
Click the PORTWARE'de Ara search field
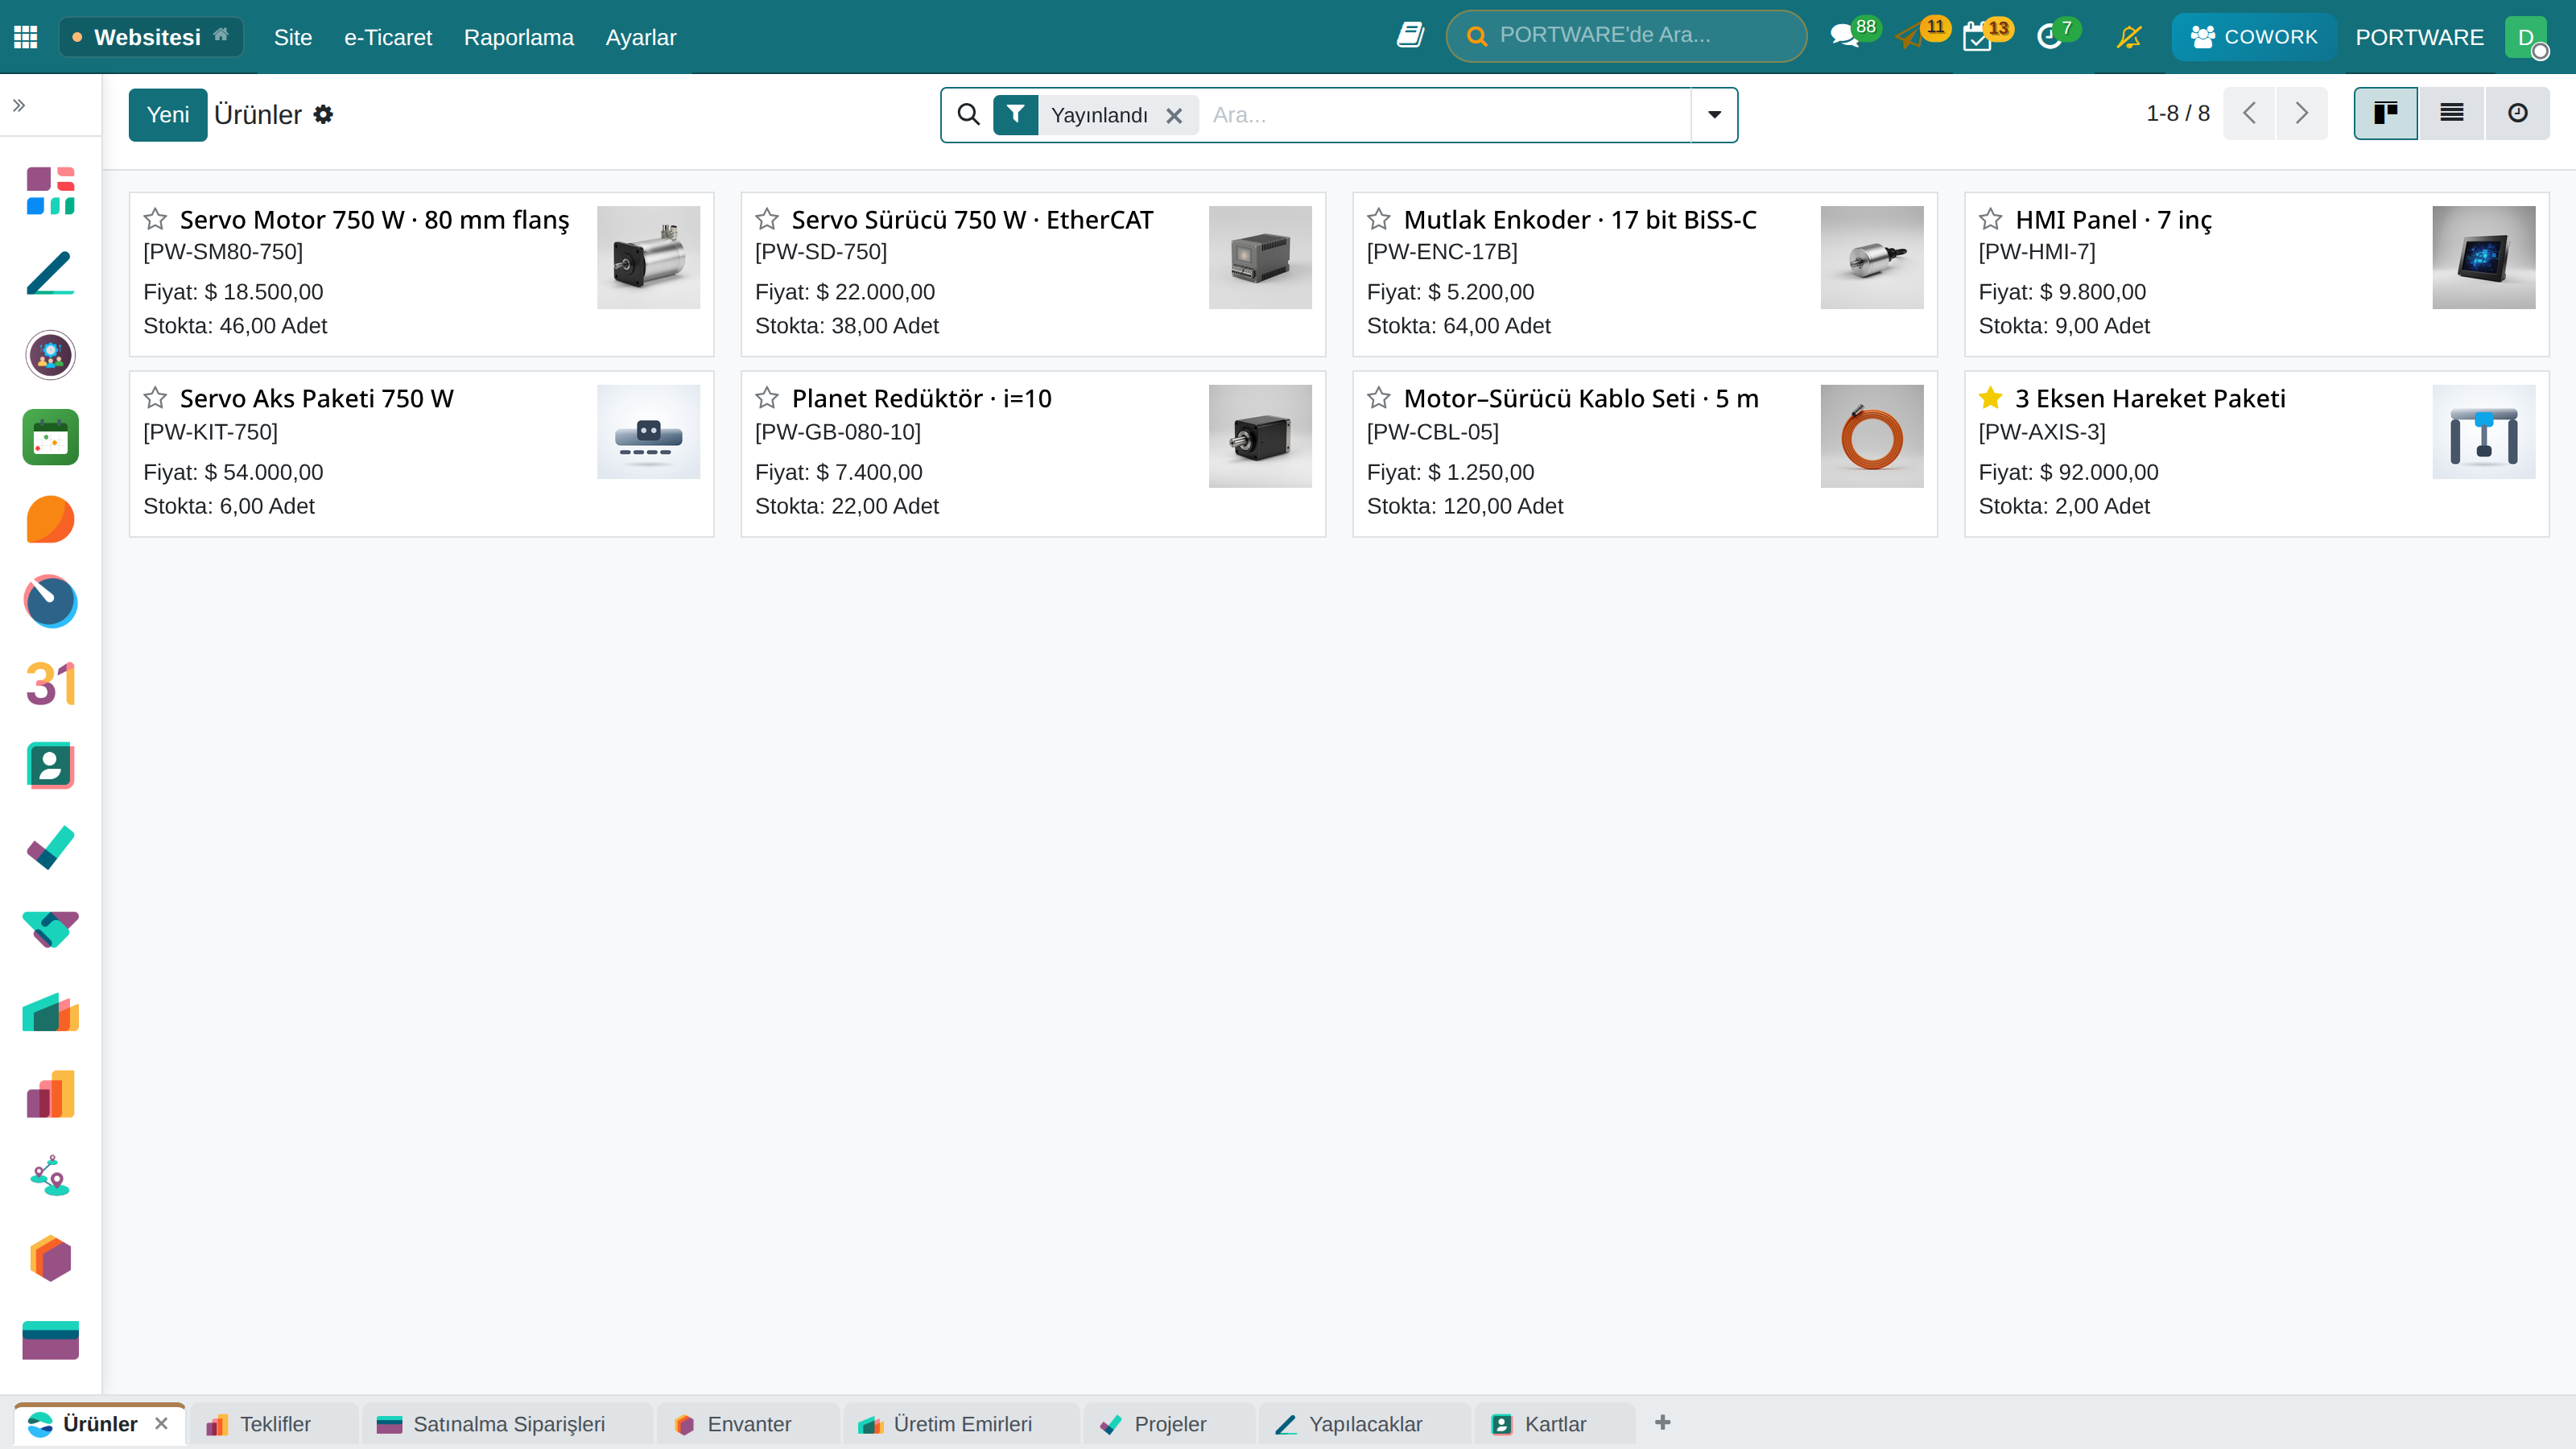click(x=1626, y=36)
